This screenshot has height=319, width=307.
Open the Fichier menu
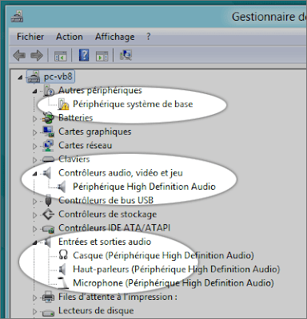click(30, 37)
